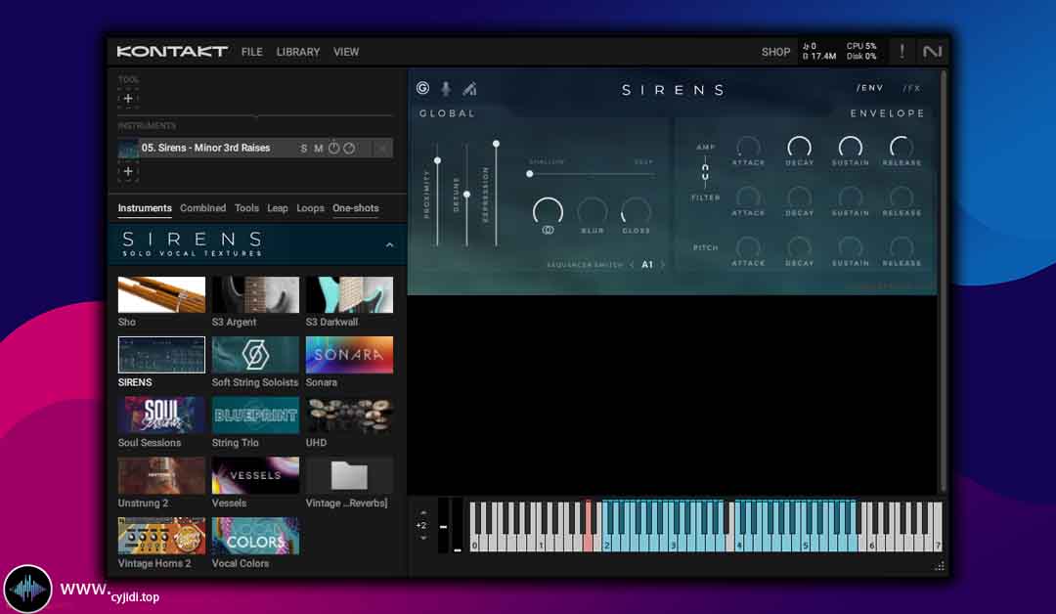The image size is (1056, 614).
Task: Click the Shallow to Deep slider handle
Action: (529, 174)
